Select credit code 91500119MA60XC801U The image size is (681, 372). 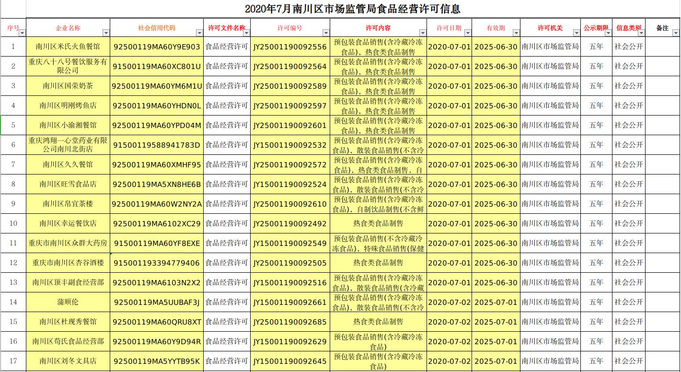157,66
